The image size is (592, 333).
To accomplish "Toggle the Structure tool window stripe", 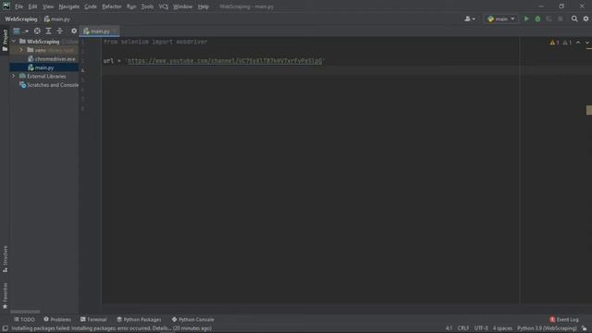I will coord(5,259).
